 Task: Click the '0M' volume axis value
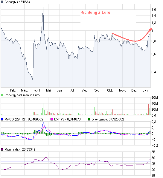click(154, 115)
